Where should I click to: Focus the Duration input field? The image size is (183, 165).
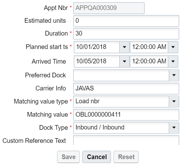click(126, 34)
